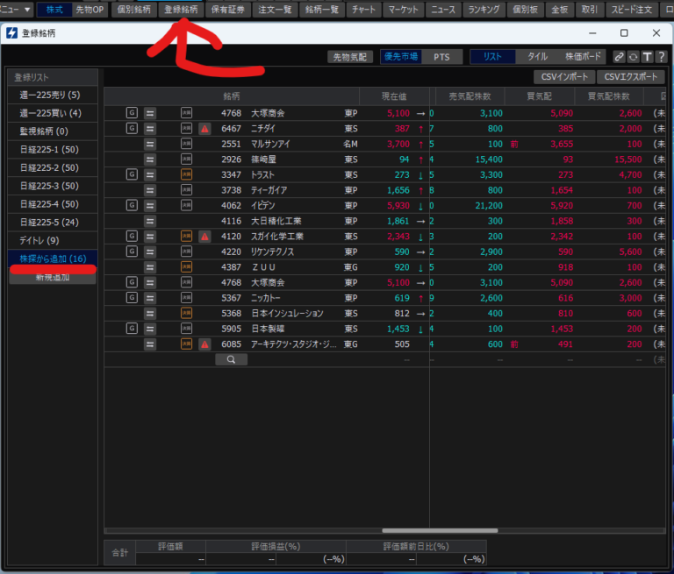Click the orange 決算 icon for 4387 ZUU
This screenshot has width=674, height=574.
(186, 267)
